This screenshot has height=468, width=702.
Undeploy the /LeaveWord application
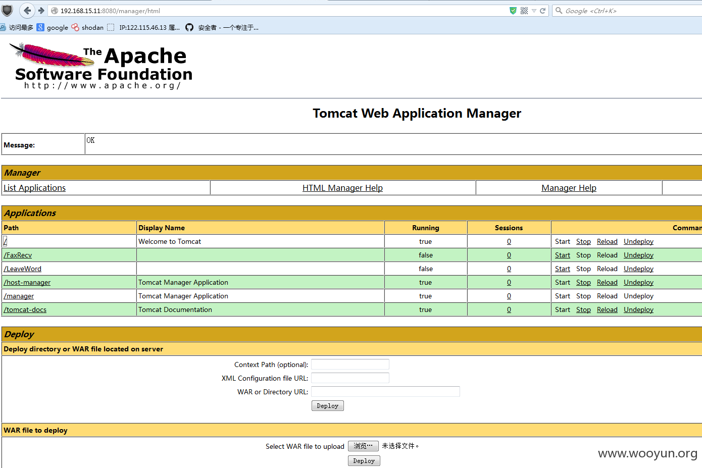638,269
